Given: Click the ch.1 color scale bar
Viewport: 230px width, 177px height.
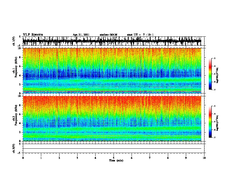Looking at the screenshot, I should pos(210,74).
